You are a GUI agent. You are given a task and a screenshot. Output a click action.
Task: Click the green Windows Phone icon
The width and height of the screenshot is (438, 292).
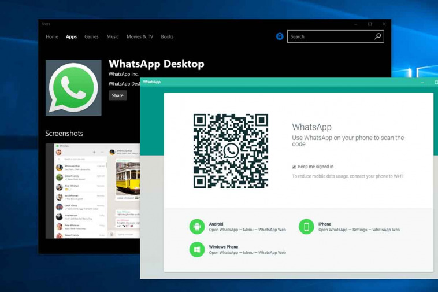(197, 250)
